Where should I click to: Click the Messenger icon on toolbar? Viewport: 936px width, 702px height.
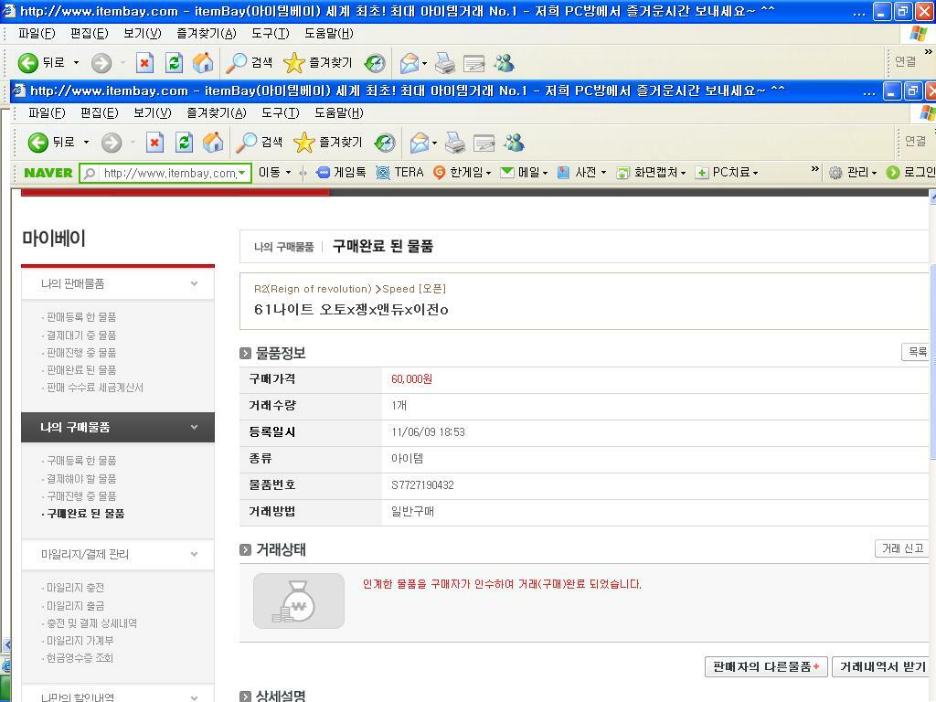[514, 143]
